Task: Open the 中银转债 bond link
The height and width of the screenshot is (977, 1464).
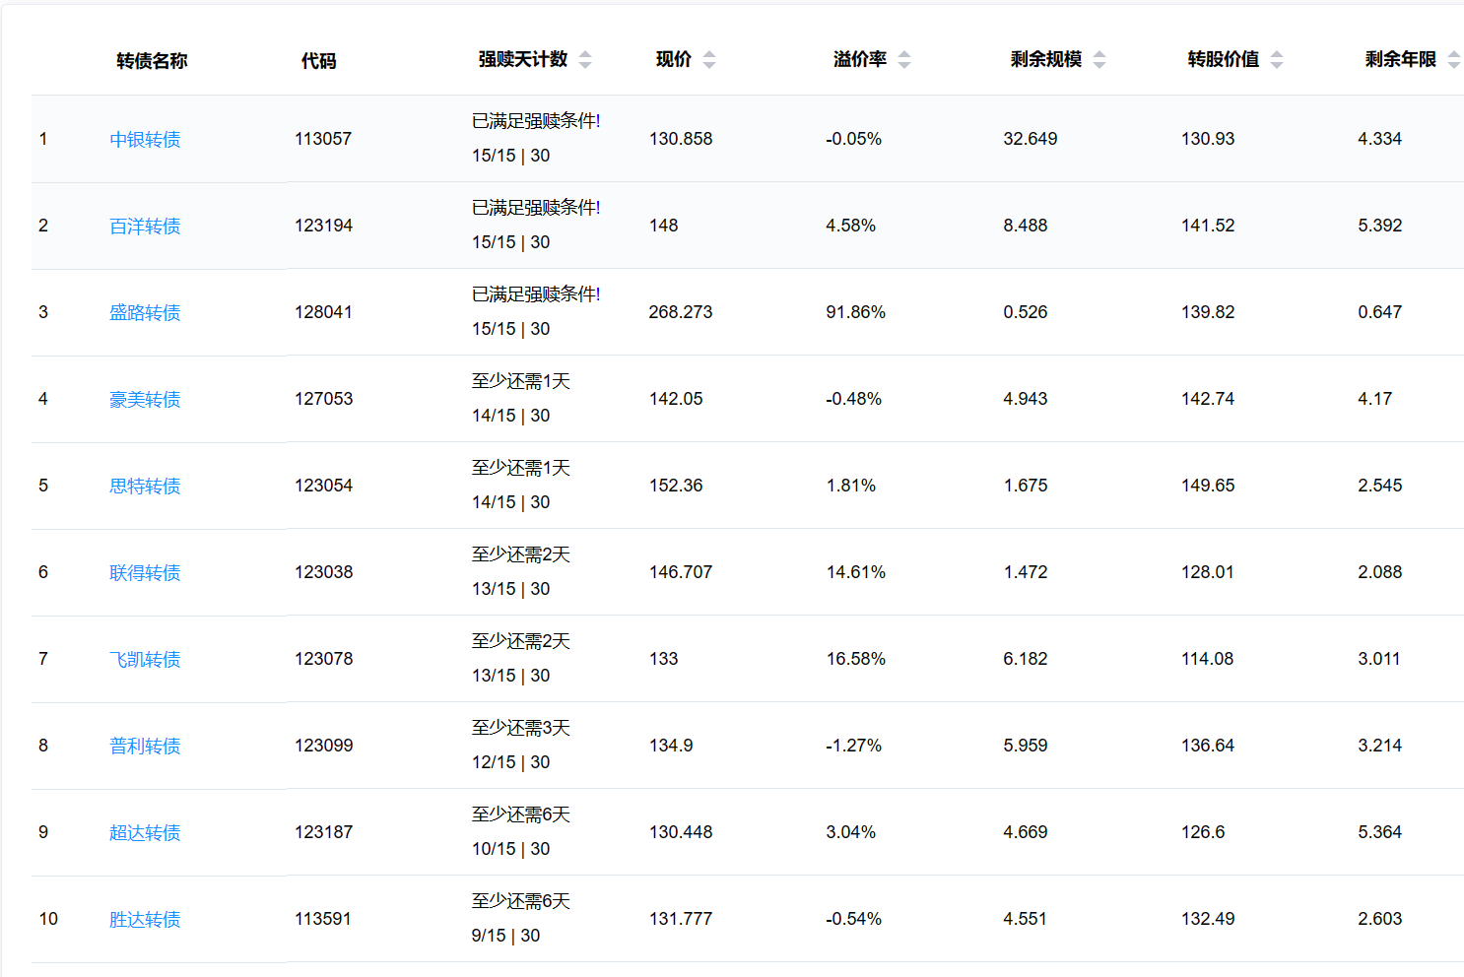Action: pos(145,140)
